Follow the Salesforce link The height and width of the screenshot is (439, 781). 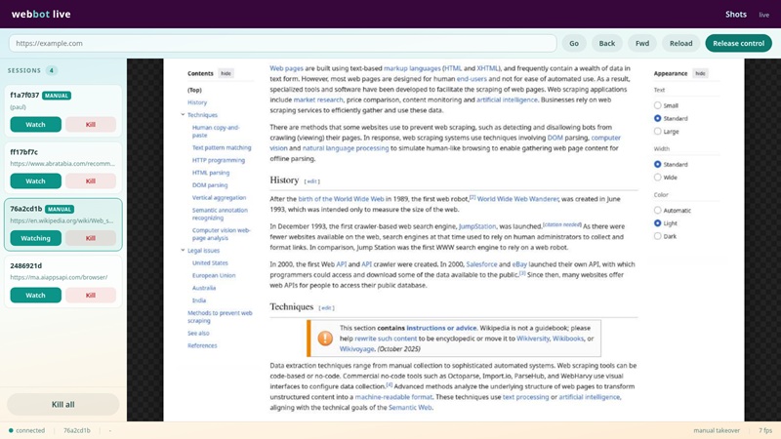[481, 264]
